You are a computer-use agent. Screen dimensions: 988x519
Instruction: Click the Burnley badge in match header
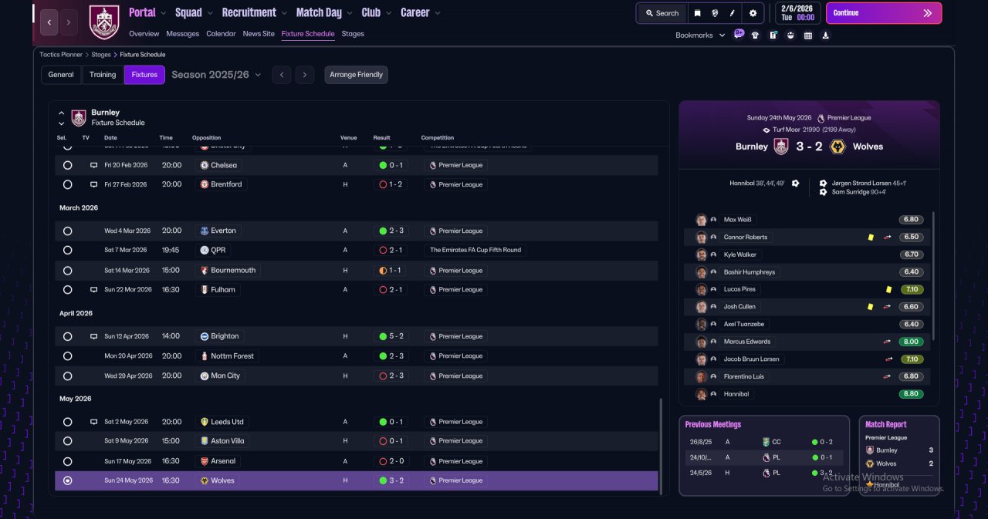click(x=781, y=147)
